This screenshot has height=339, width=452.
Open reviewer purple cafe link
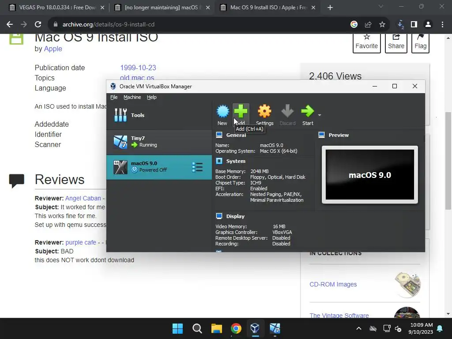tap(81, 242)
